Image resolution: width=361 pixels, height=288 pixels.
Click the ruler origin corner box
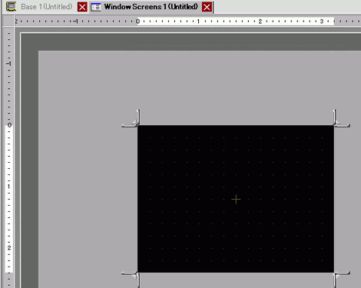pos(8,21)
